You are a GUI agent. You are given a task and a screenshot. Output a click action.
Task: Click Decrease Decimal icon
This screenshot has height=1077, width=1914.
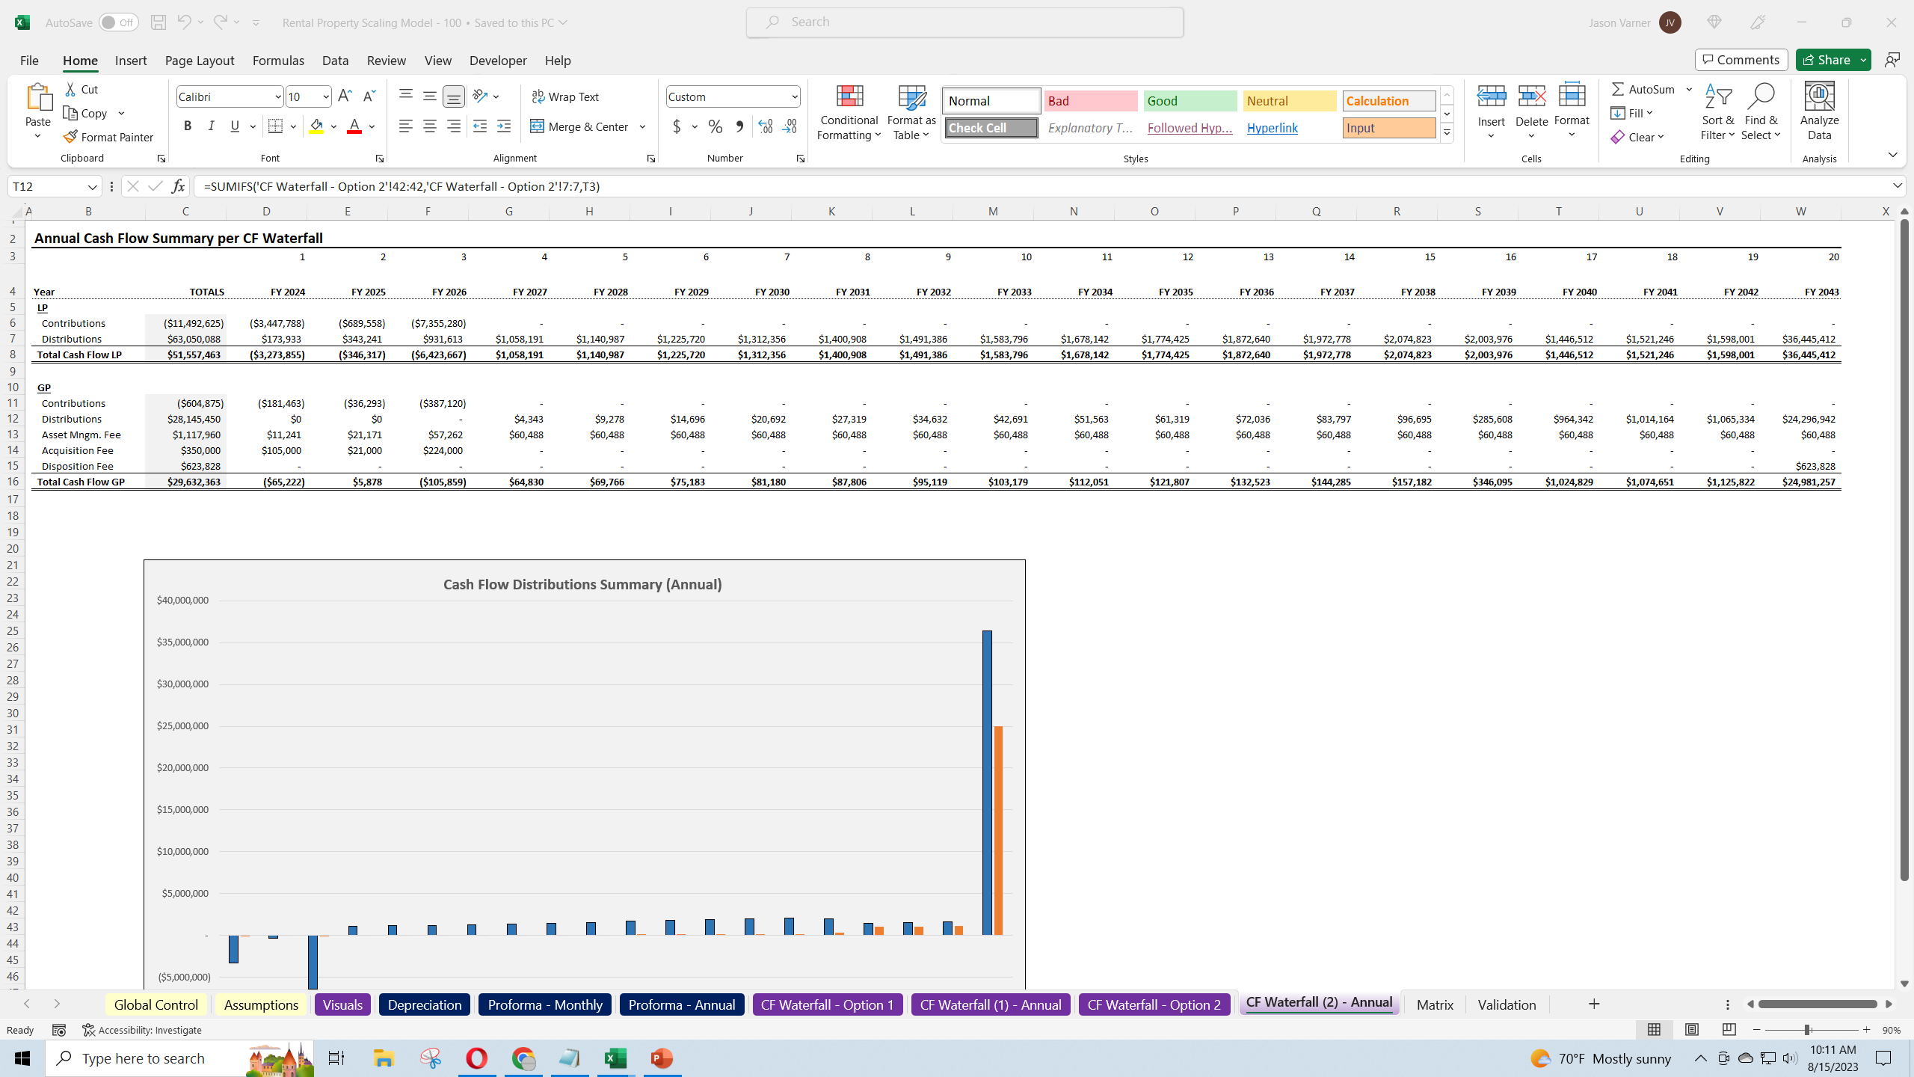790,126
